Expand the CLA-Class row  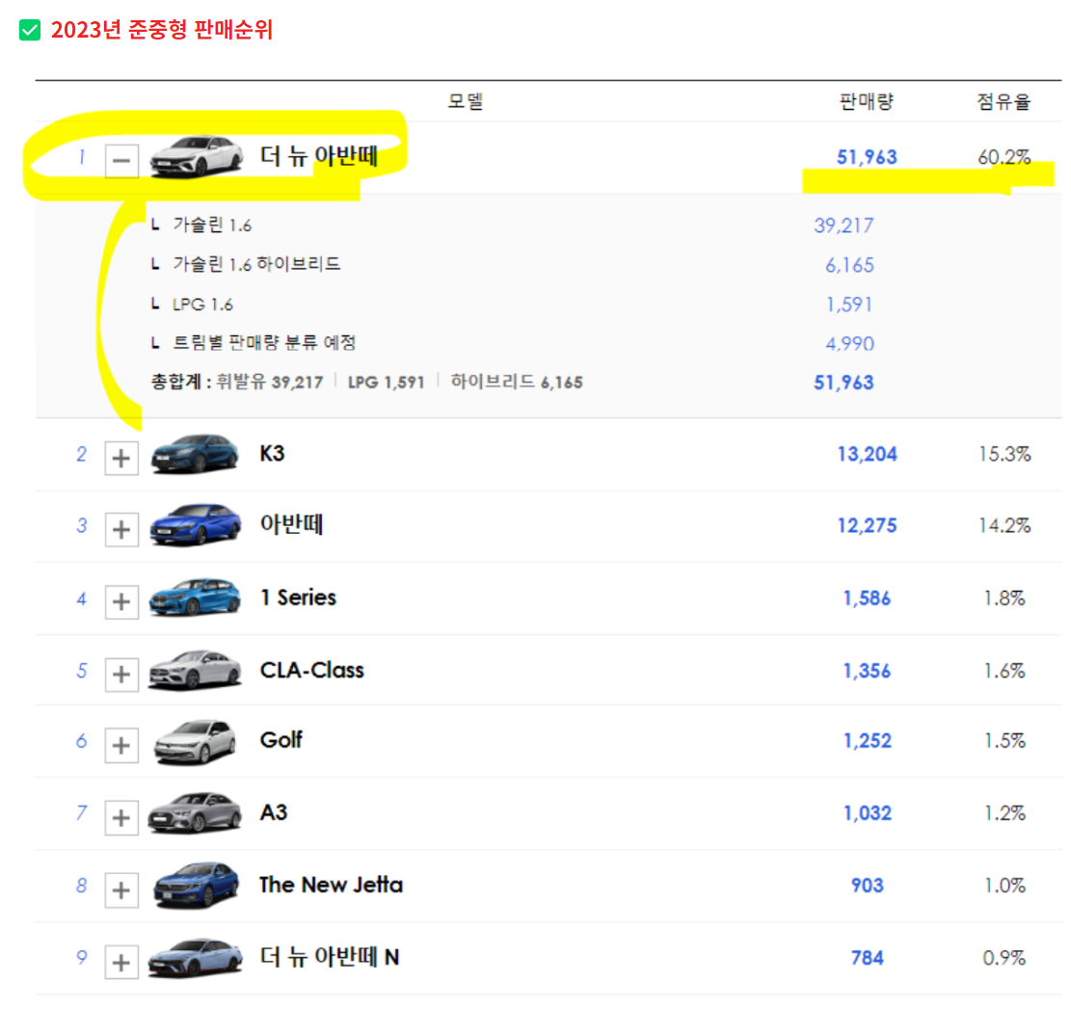tap(121, 675)
